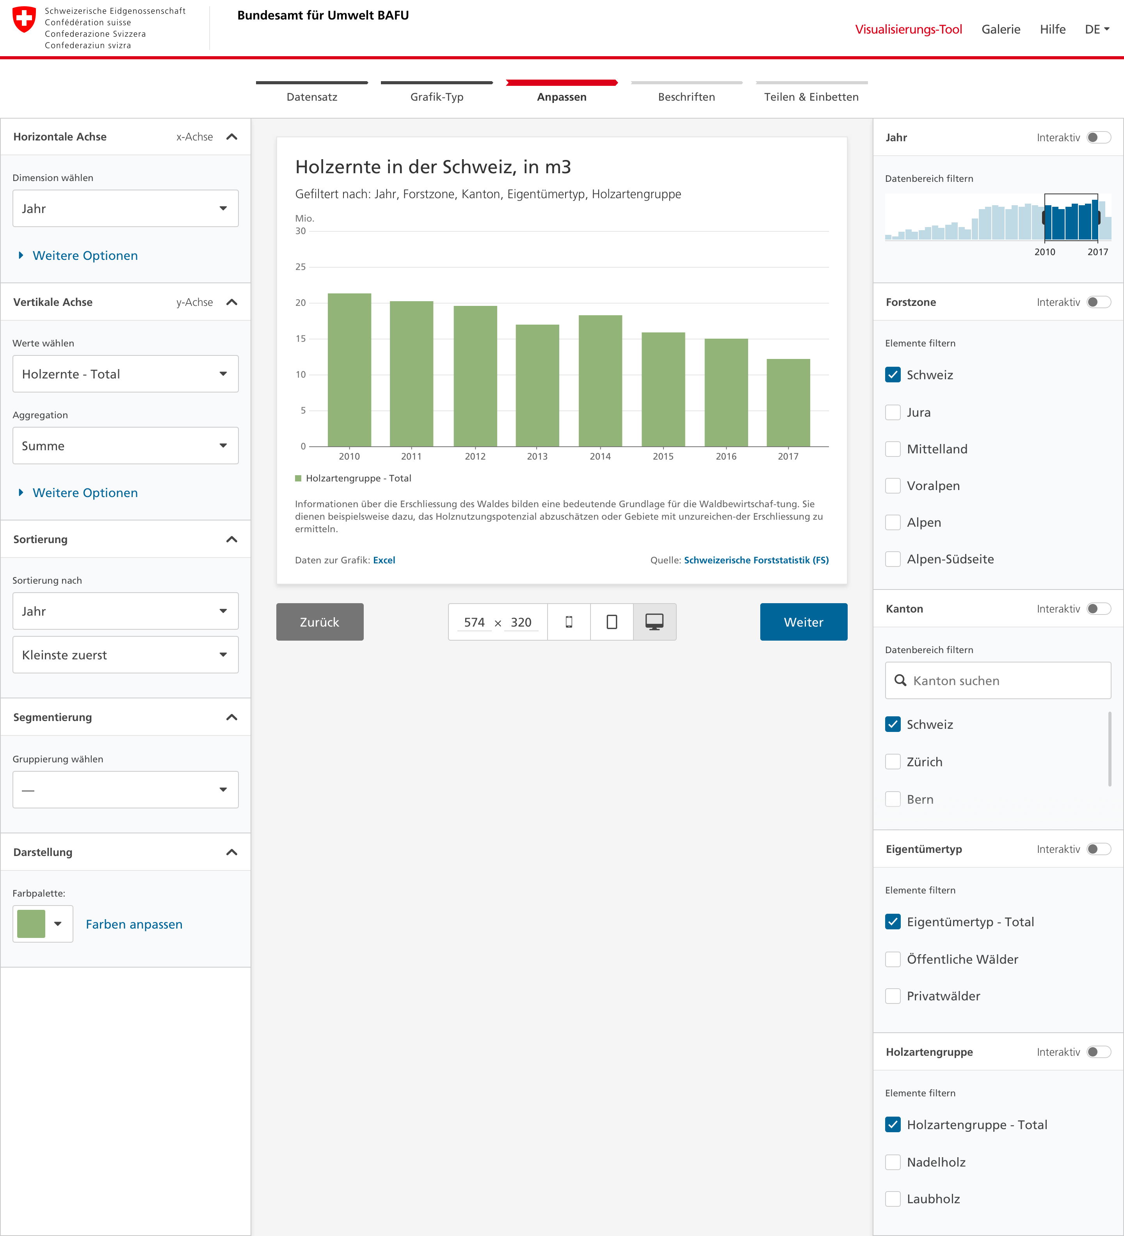Collapse the Vertikale Achse section chevron

point(232,302)
